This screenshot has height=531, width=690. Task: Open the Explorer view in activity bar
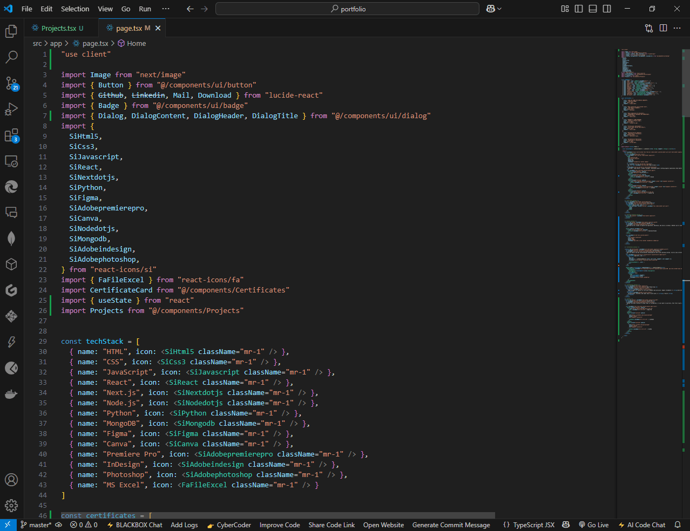(11, 31)
